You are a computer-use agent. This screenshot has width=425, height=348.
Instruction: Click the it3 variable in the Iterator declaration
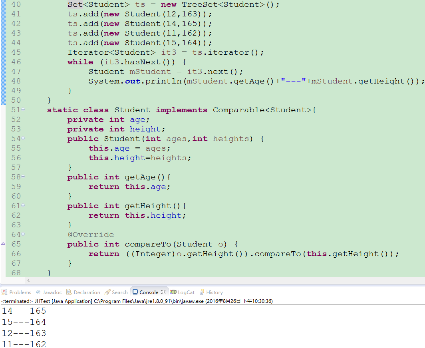coord(169,52)
